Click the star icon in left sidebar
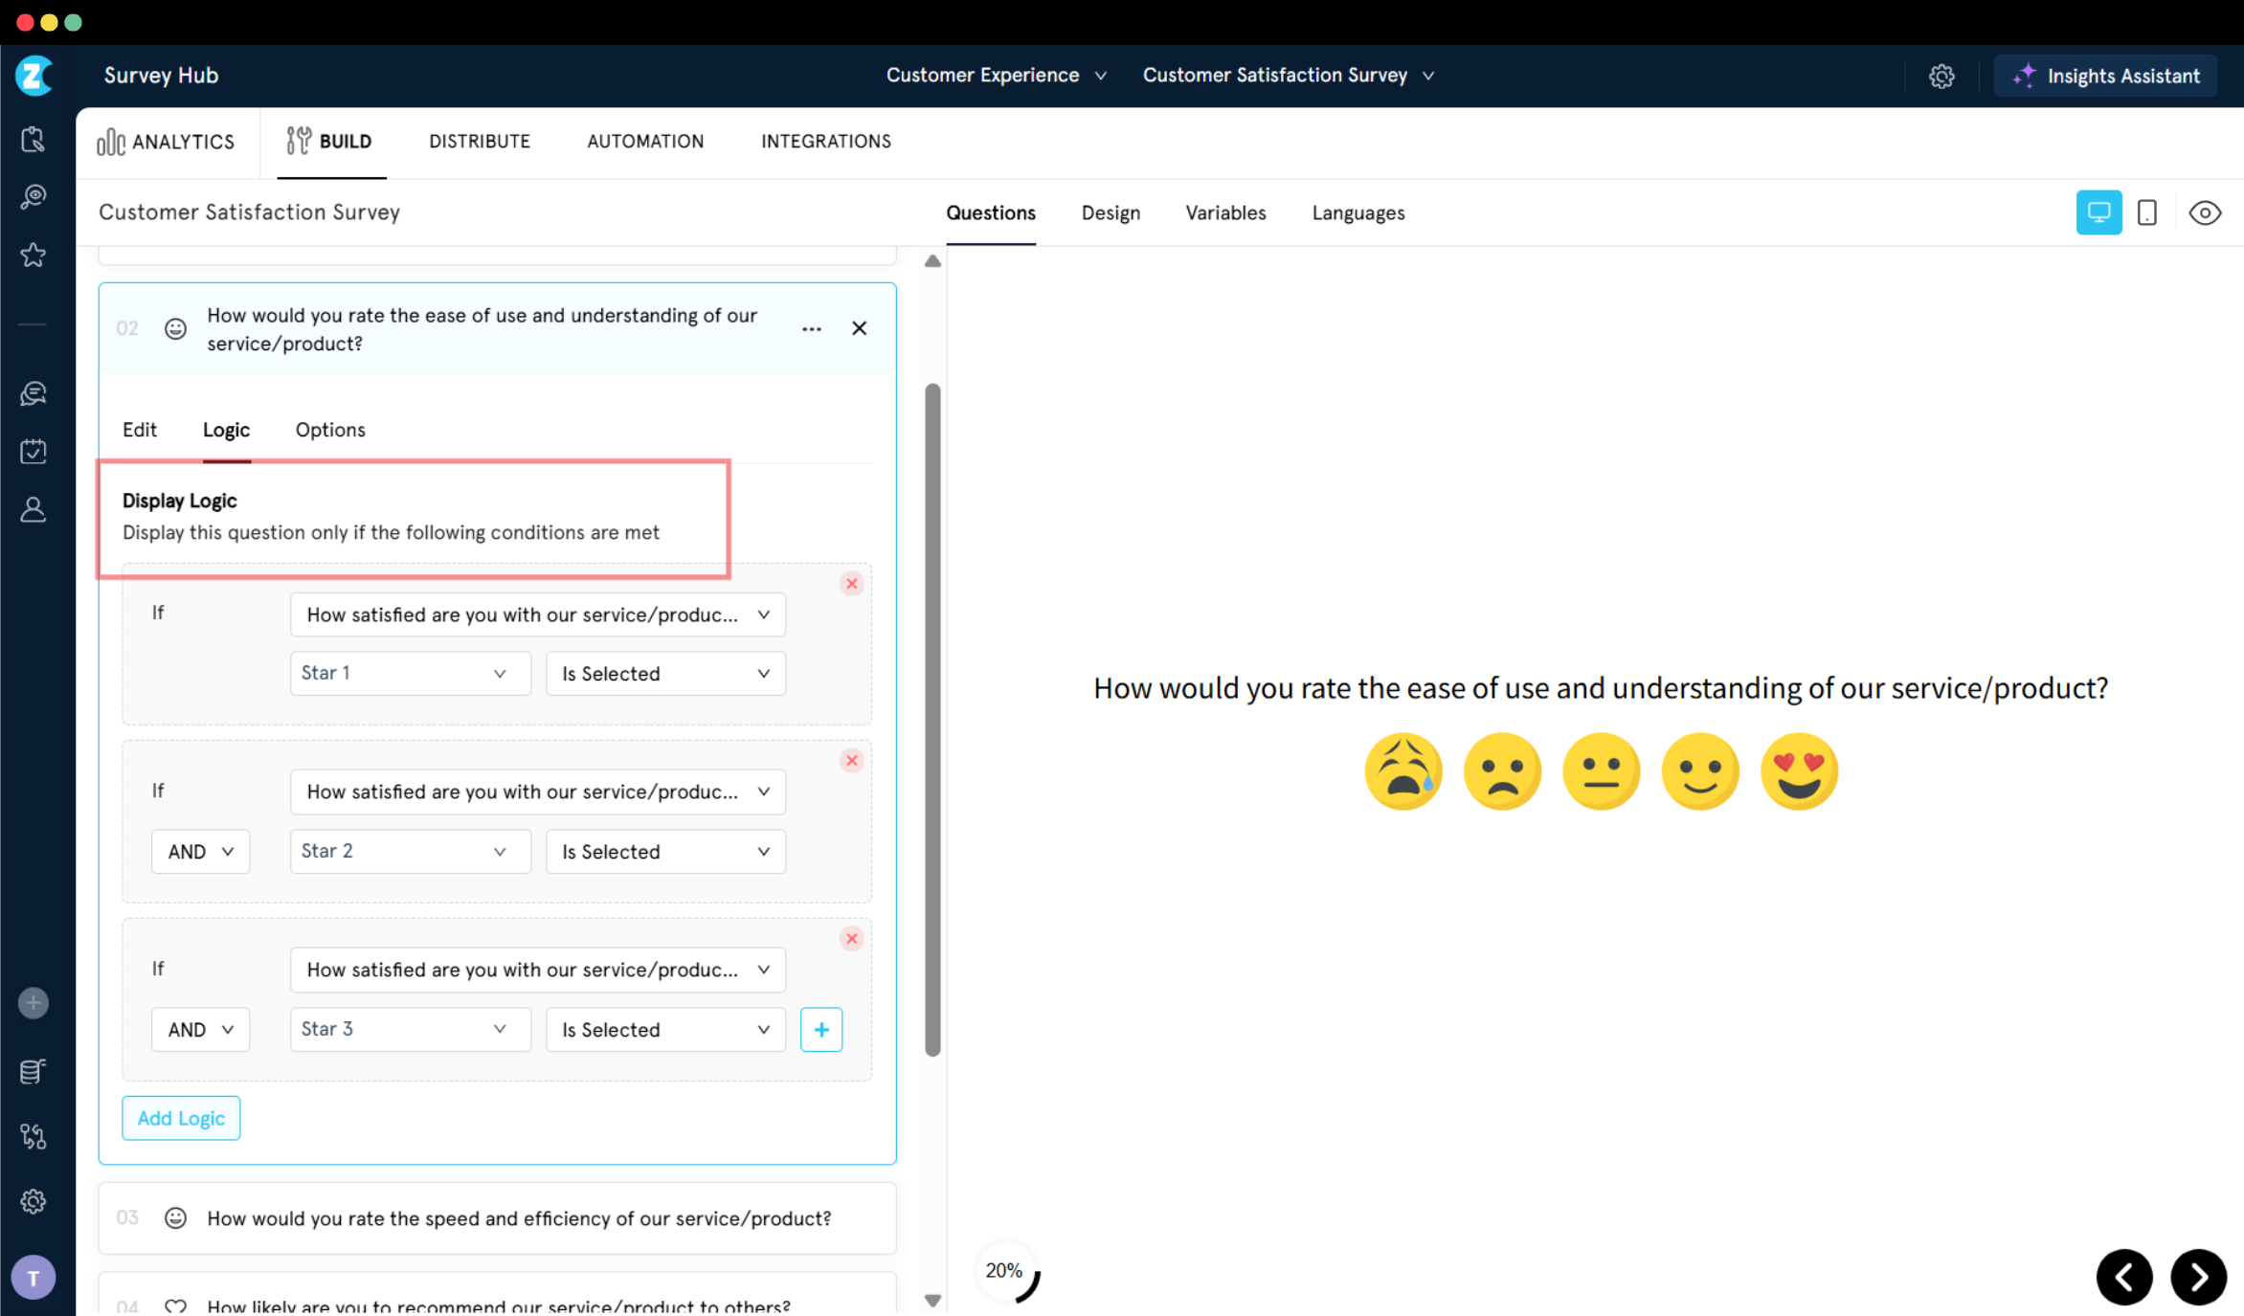This screenshot has height=1316, width=2244. tap(34, 255)
